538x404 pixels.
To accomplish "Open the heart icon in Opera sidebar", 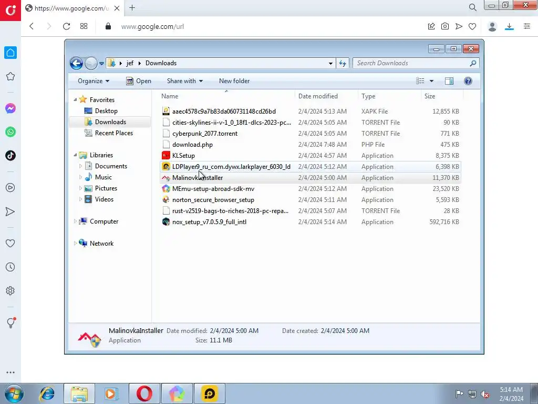I will (x=11, y=243).
